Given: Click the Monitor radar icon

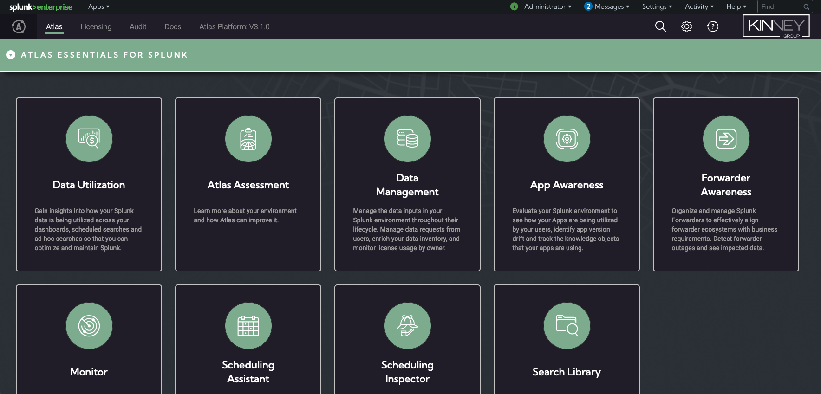Looking at the screenshot, I should point(89,326).
